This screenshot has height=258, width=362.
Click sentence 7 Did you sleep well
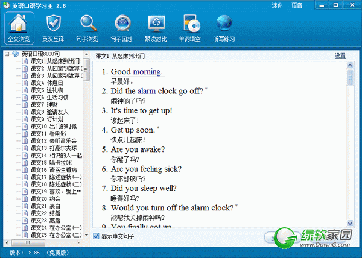click(144, 189)
